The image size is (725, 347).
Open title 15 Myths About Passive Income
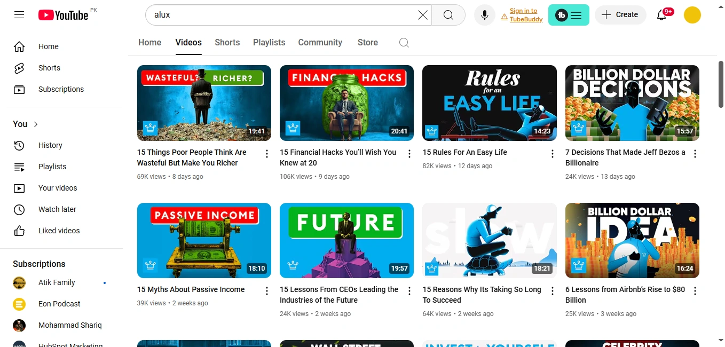pyautogui.click(x=191, y=289)
